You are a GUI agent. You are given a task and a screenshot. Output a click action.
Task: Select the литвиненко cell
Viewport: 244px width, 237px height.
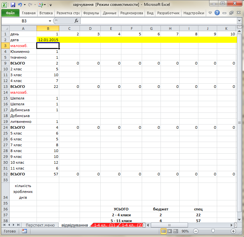pos(23,122)
